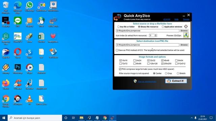Select the VLC cone desktop shortcut
Image resolution: width=216 pixels, height=121 pixels.
pyautogui.click(x=29, y=100)
